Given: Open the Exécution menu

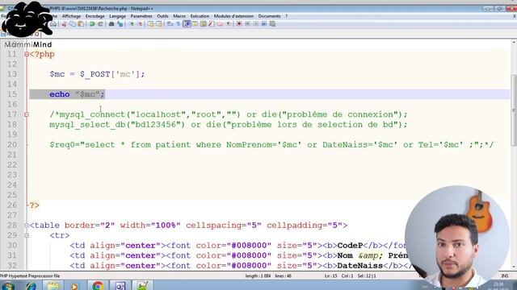Looking at the screenshot, I should pyautogui.click(x=200, y=16).
